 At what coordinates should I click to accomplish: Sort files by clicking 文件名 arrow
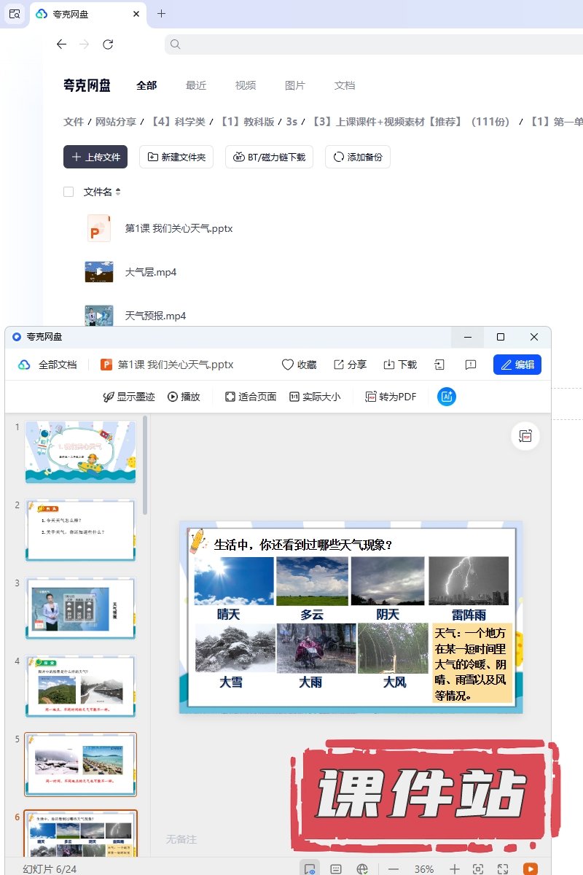click(118, 192)
